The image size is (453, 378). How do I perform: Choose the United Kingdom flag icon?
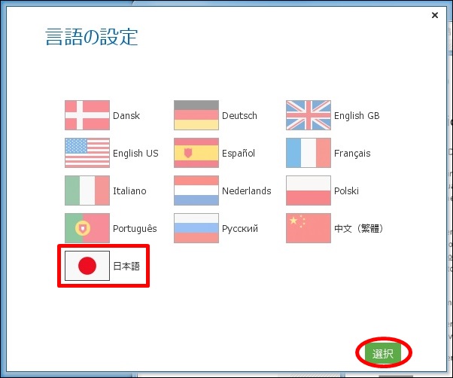309,115
